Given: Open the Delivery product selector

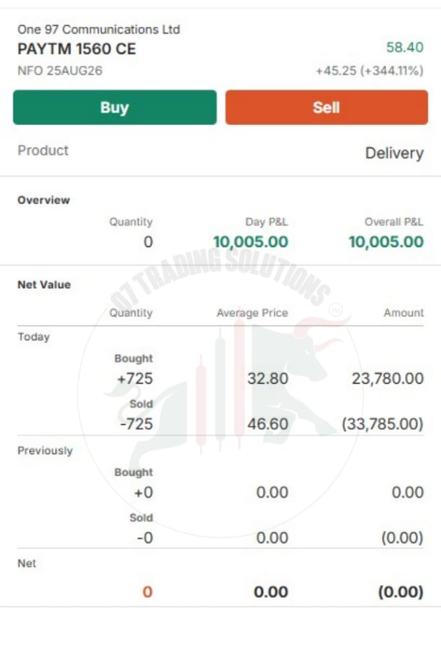Looking at the screenshot, I should [x=394, y=153].
